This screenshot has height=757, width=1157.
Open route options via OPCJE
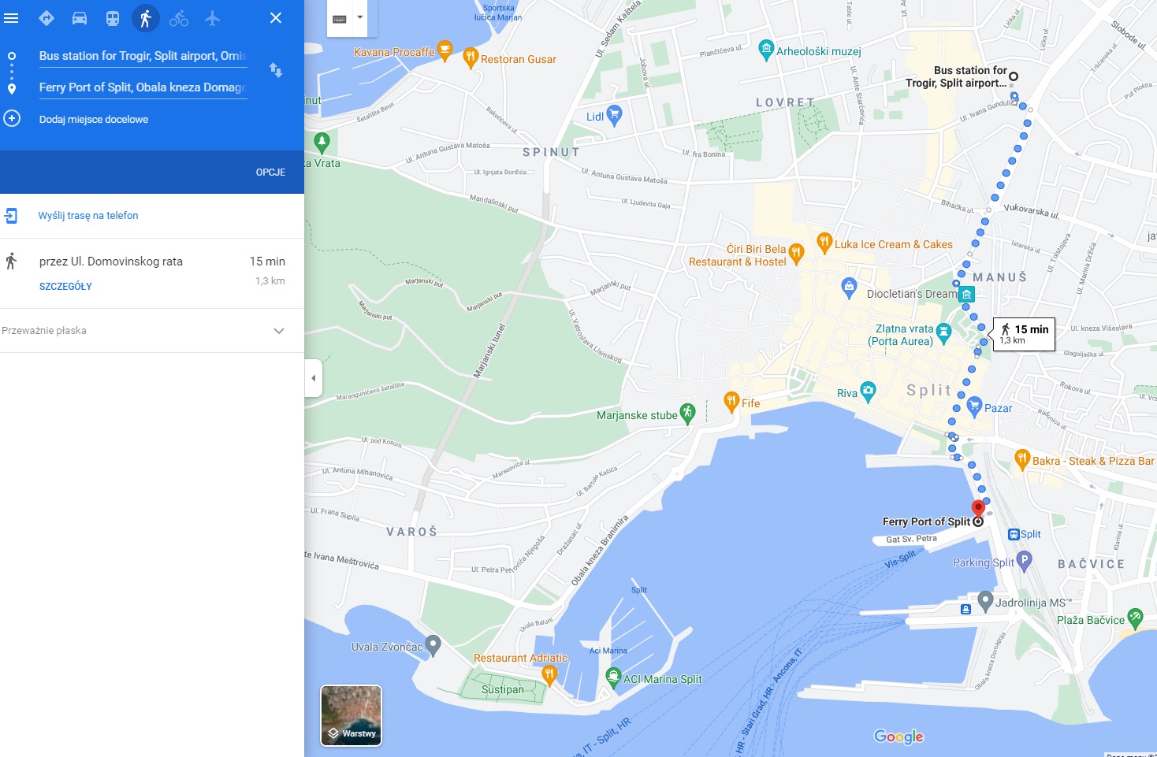pos(270,172)
